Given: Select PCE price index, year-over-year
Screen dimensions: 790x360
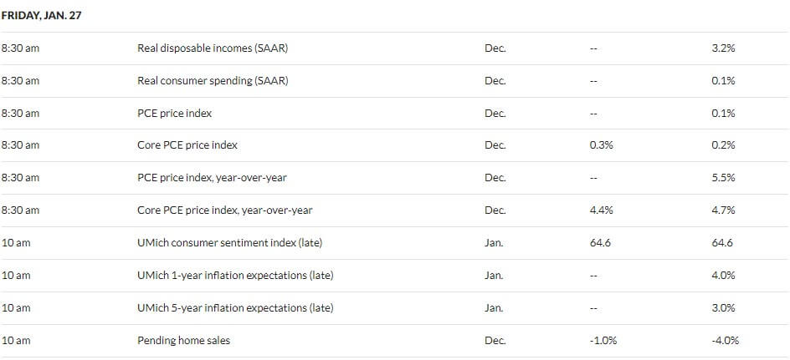Looking at the screenshot, I should coord(212,177).
